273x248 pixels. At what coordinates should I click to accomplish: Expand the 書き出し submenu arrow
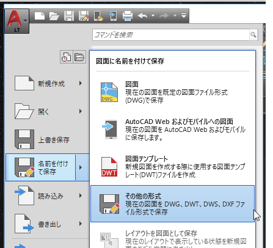[x=81, y=224]
